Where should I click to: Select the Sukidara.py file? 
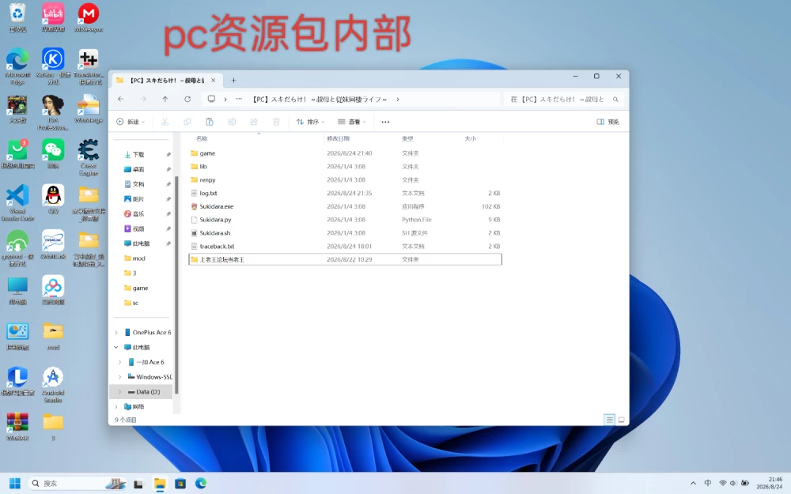pyautogui.click(x=345, y=220)
